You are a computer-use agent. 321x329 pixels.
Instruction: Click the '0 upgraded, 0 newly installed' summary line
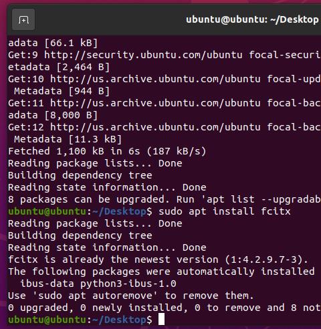pyautogui.click(x=165, y=308)
